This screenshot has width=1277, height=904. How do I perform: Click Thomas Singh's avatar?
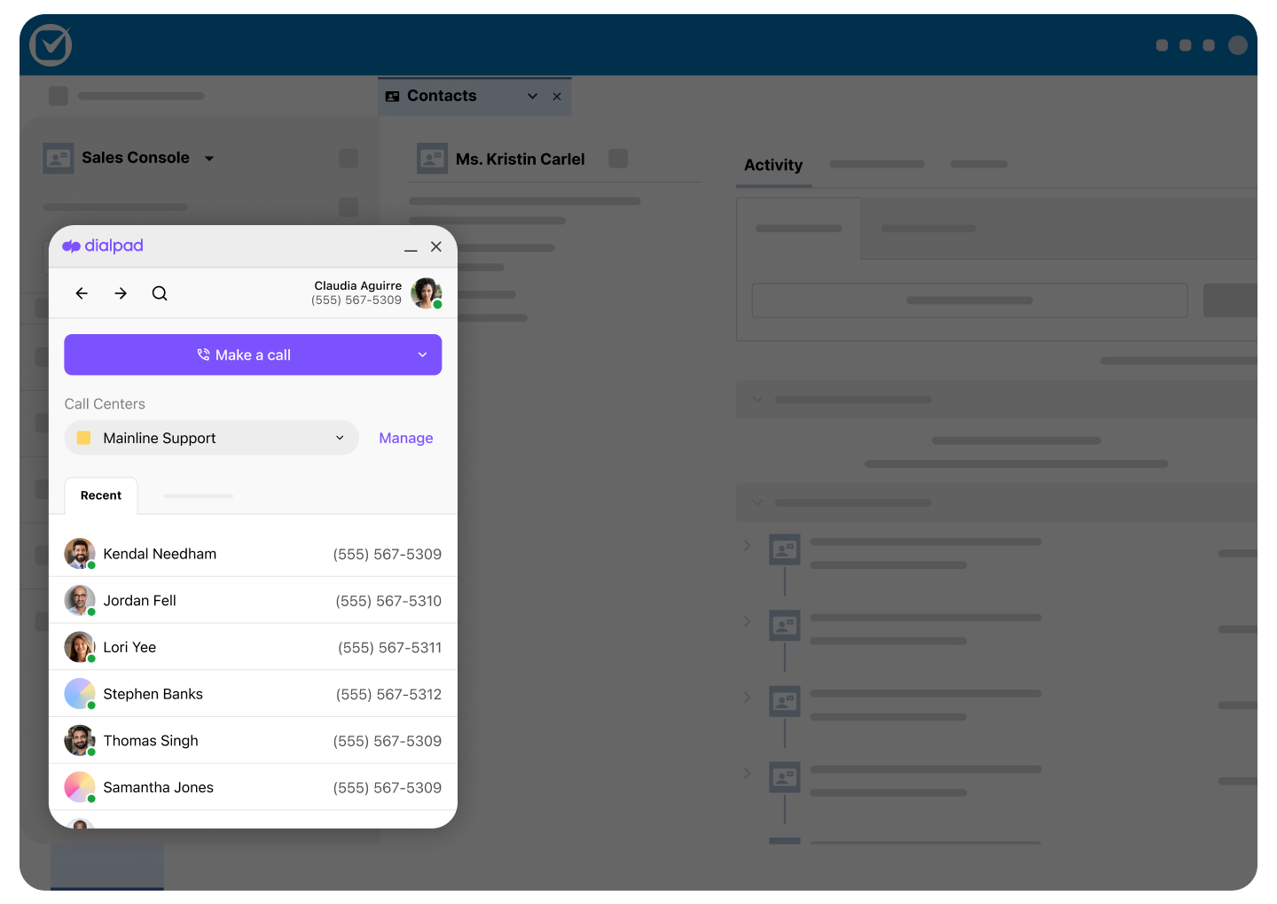coord(80,741)
